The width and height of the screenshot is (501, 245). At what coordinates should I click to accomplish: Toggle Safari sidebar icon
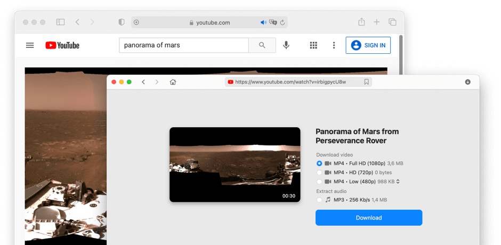tap(60, 22)
